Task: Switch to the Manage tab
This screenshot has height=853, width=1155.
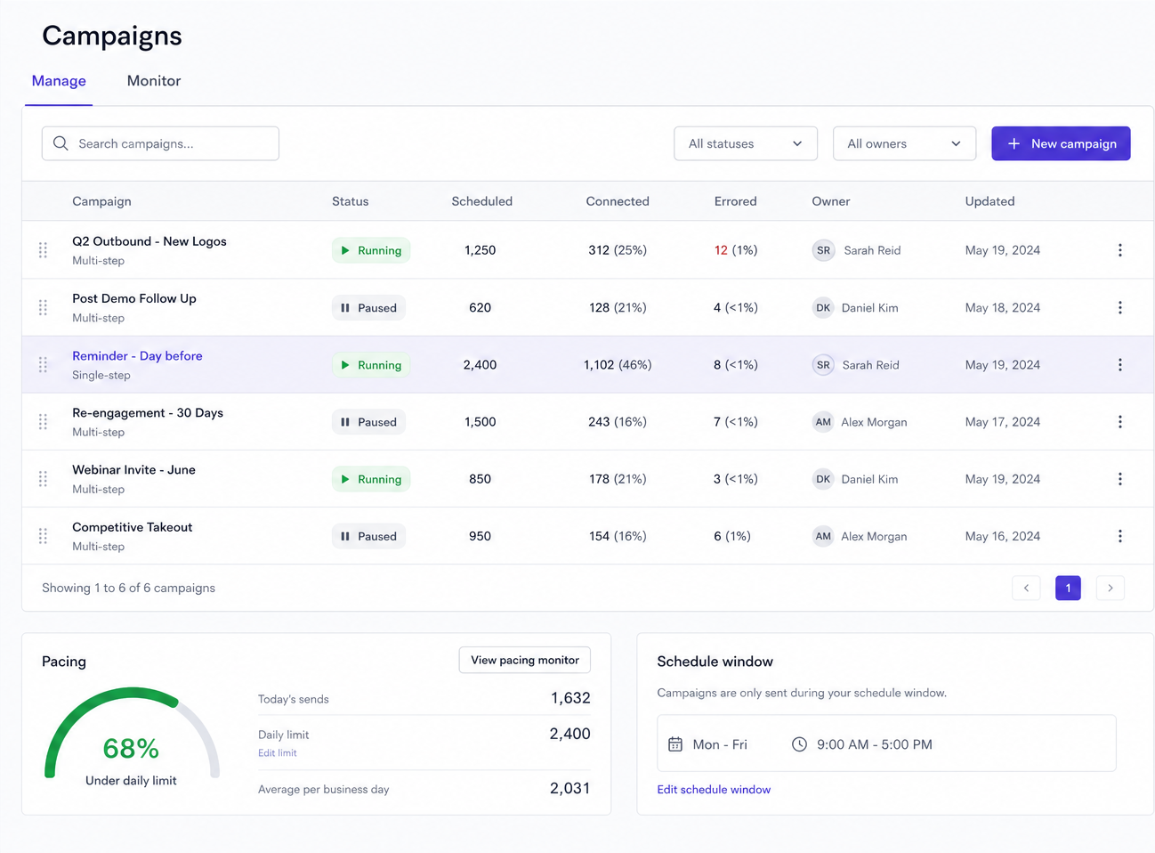Action: (x=59, y=81)
